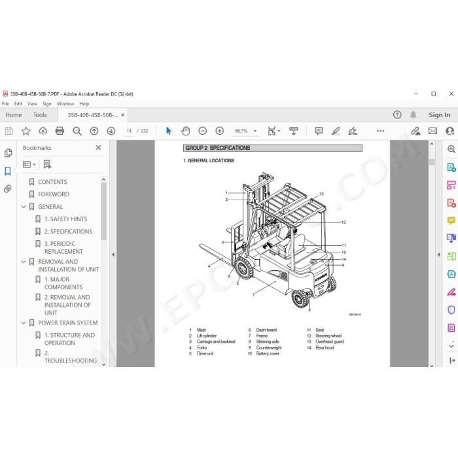The image size is (458, 458).
Task: Send file by email icon
Action: coord(432,131)
